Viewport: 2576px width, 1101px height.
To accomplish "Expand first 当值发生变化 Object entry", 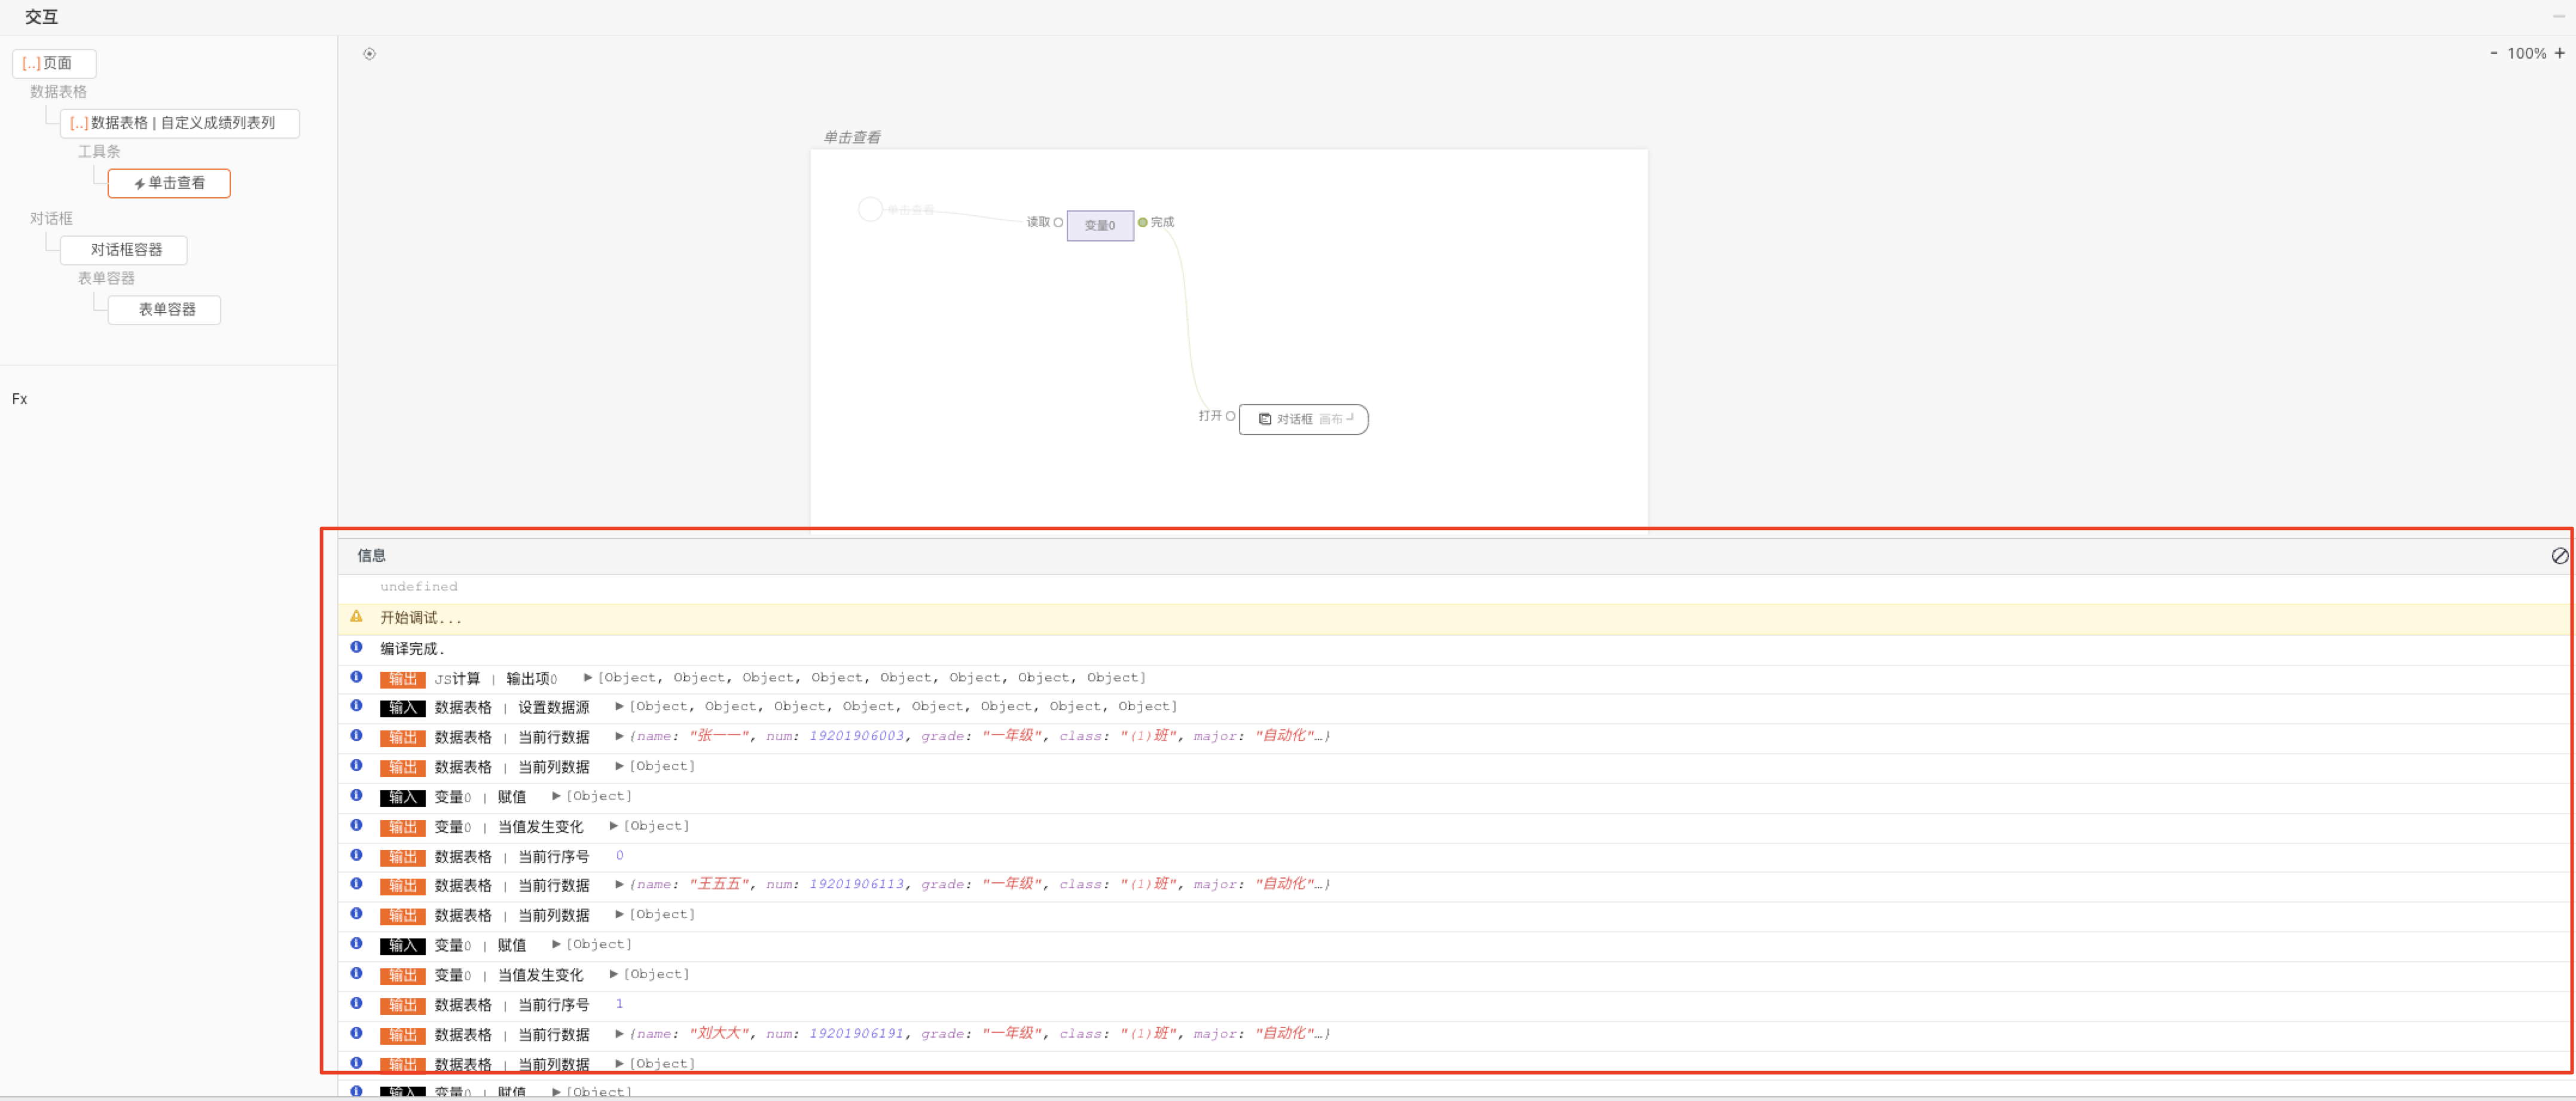I will [613, 826].
